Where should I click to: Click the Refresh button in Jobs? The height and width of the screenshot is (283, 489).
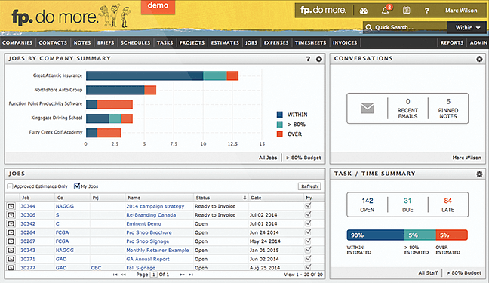pyautogui.click(x=309, y=186)
